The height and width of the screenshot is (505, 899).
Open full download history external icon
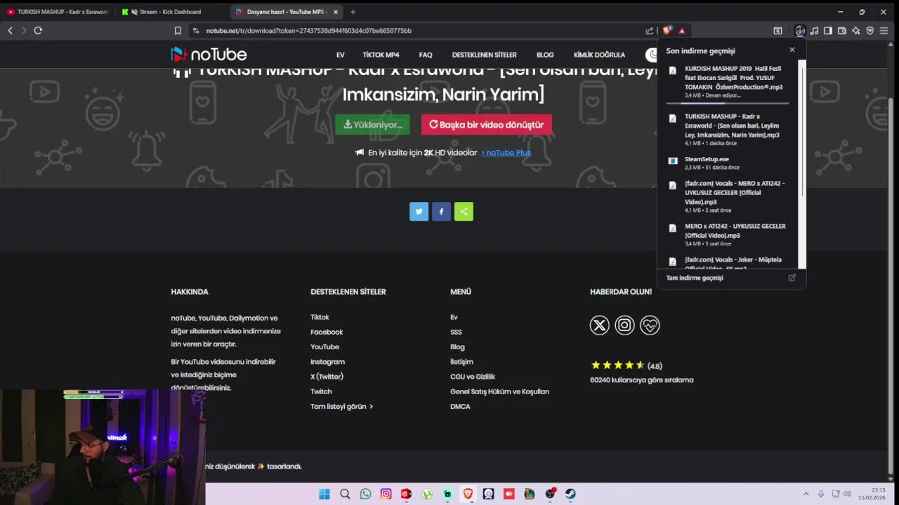click(x=792, y=278)
